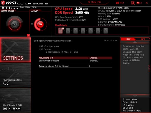
Task: Click the help panel bottom scroll handle
Action: pos(135,96)
